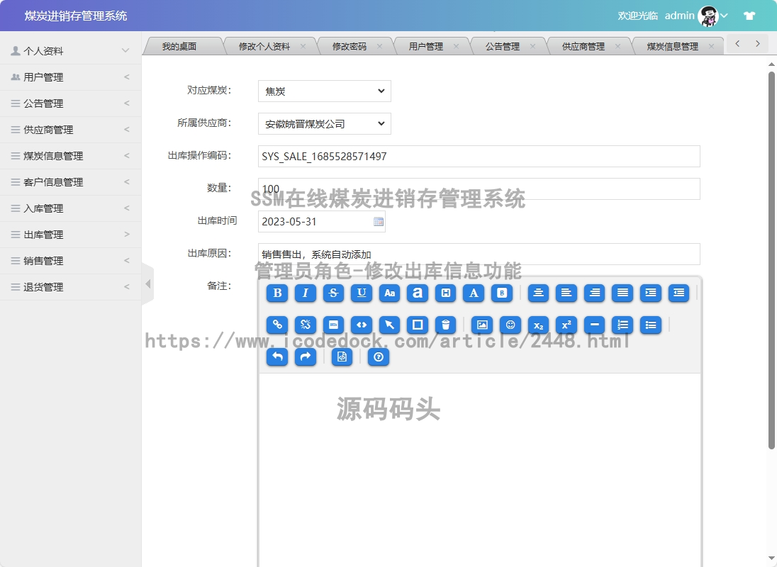The width and height of the screenshot is (777, 567).
Task: Expand 客户信息管理 sidebar menu
Action: pyautogui.click(x=70, y=182)
